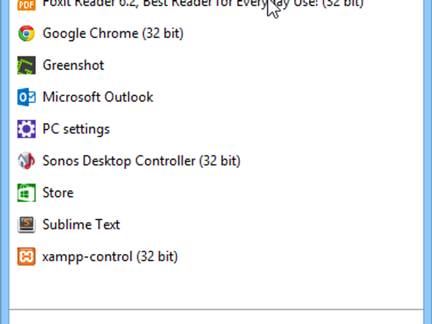Open the xampp-control (32 bit) label
432x324 pixels.
[x=110, y=257]
